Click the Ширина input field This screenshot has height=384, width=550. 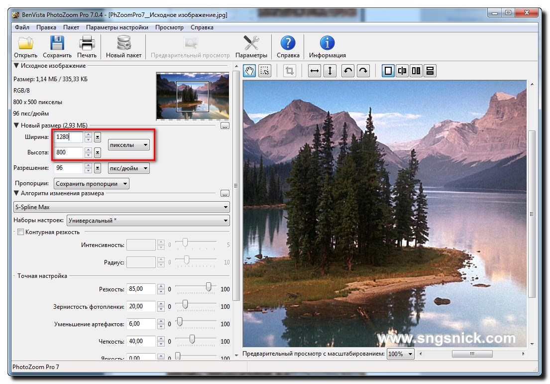click(x=68, y=137)
